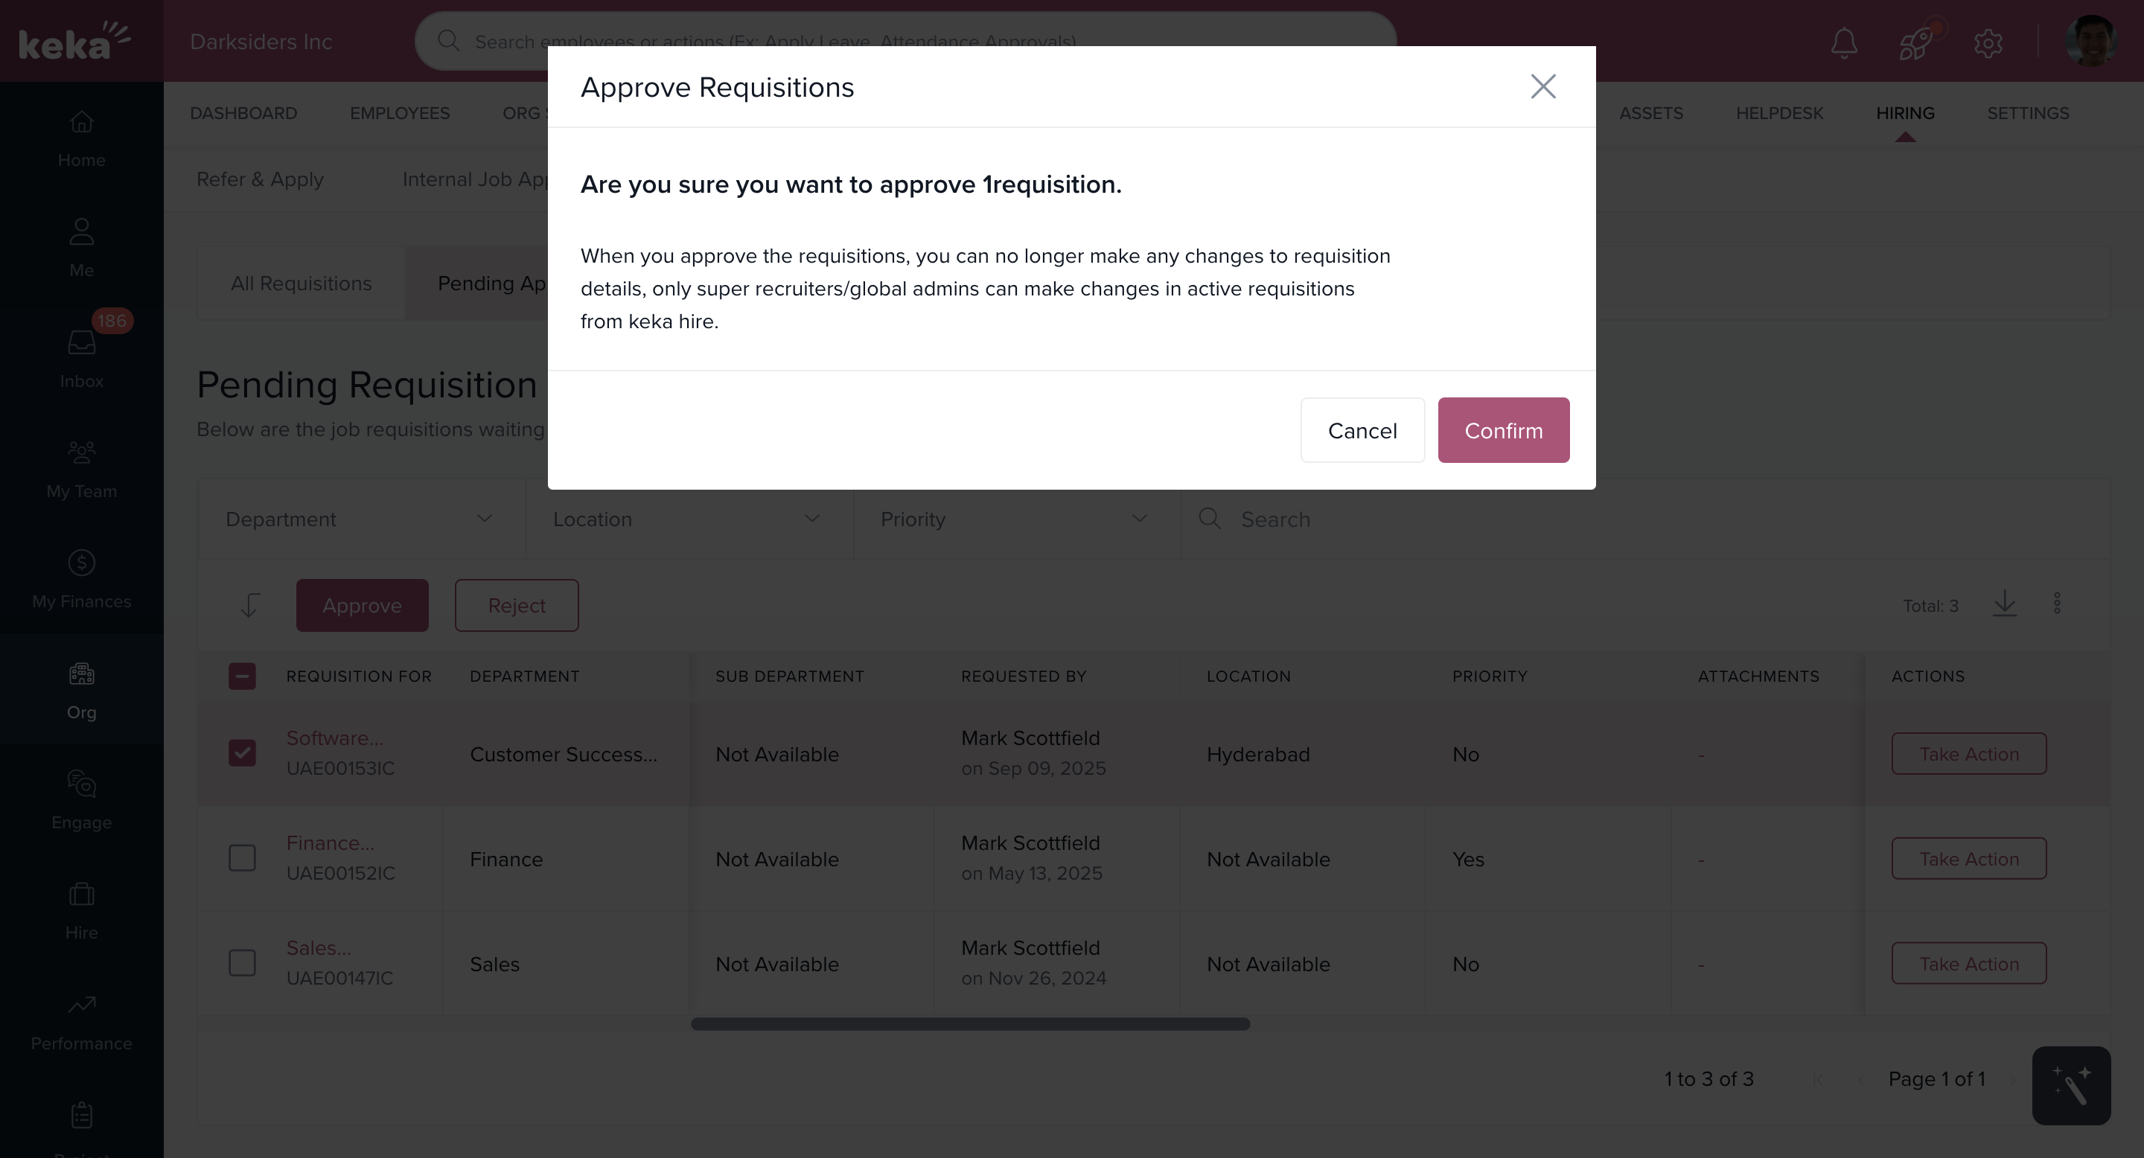Click the magic wand assistant icon
2144x1158 pixels.
point(2071,1086)
